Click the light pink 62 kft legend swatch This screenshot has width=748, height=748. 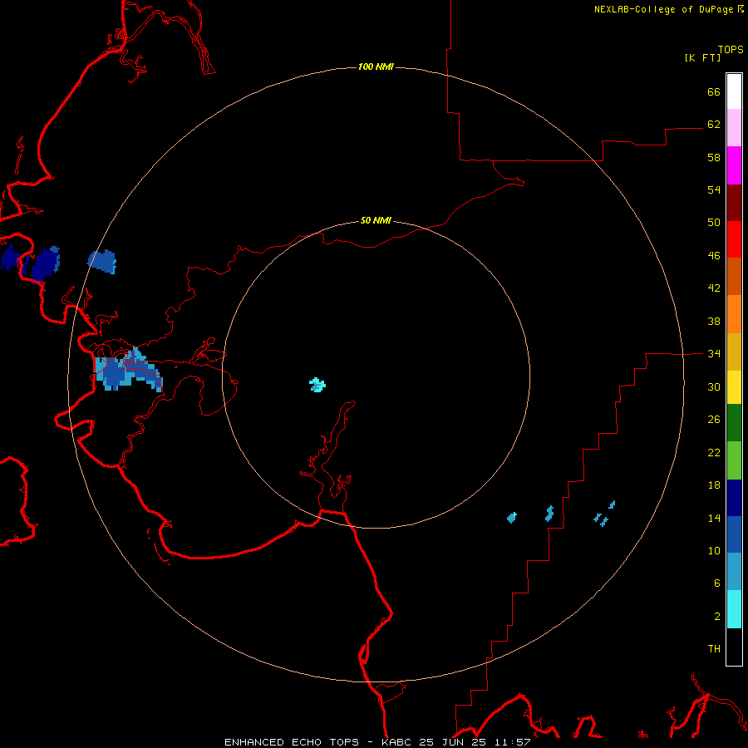pos(734,127)
